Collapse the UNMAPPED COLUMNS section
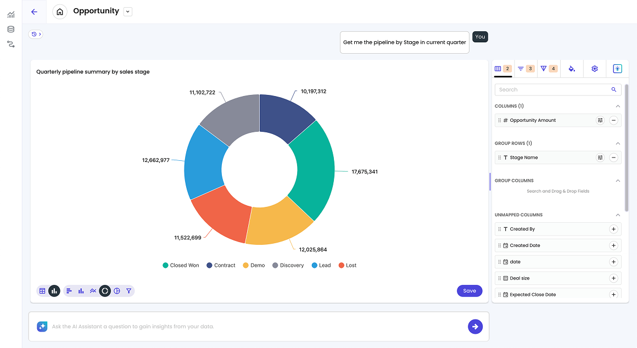 coord(618,215)
